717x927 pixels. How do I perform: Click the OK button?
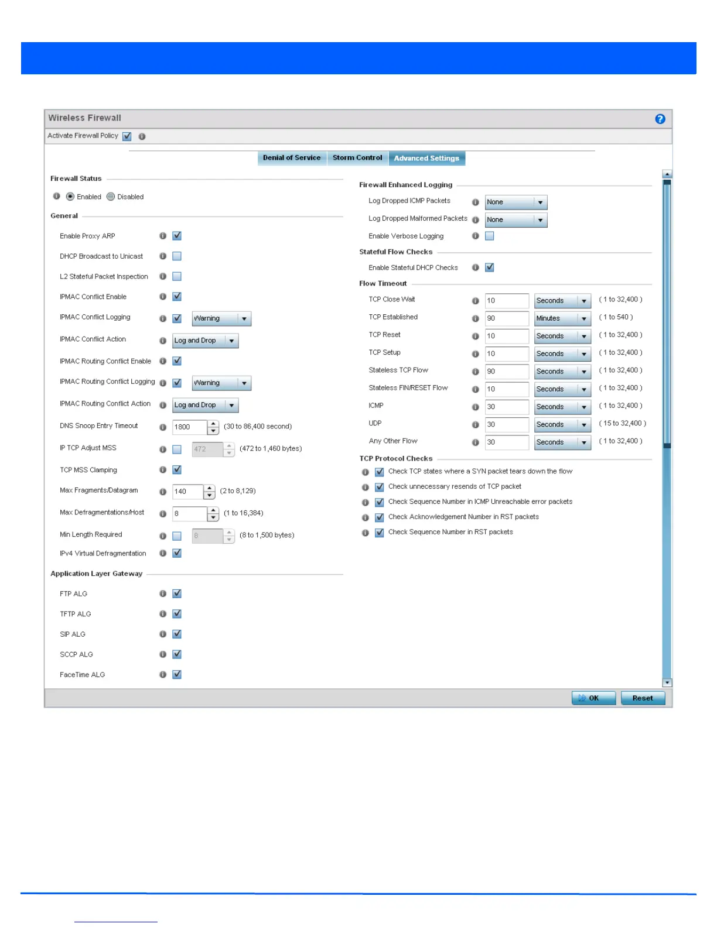coord(593,698)
